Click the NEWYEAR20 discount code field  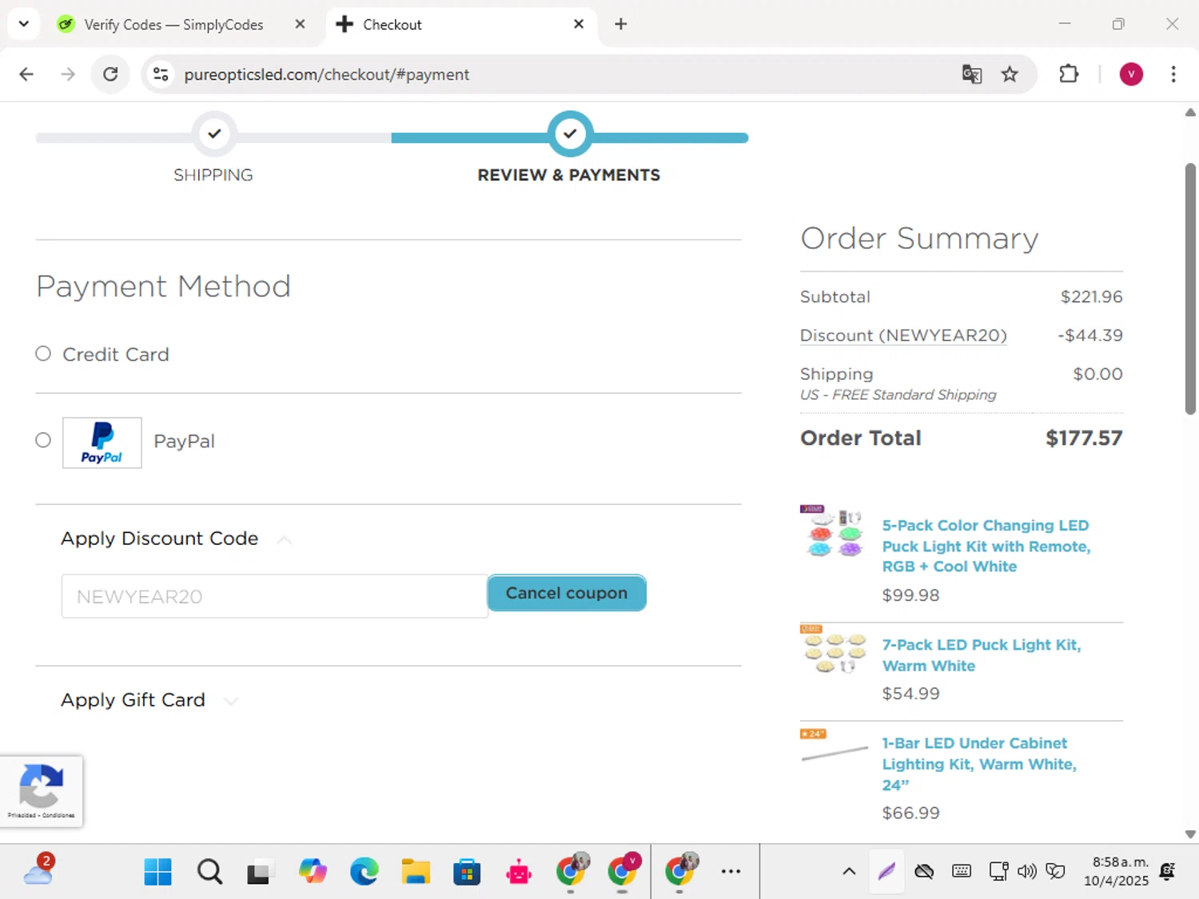(x=274, y=596)
